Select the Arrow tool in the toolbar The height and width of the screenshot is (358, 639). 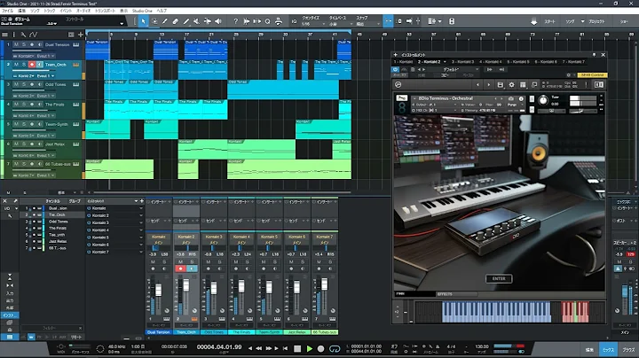pos(143,21)
